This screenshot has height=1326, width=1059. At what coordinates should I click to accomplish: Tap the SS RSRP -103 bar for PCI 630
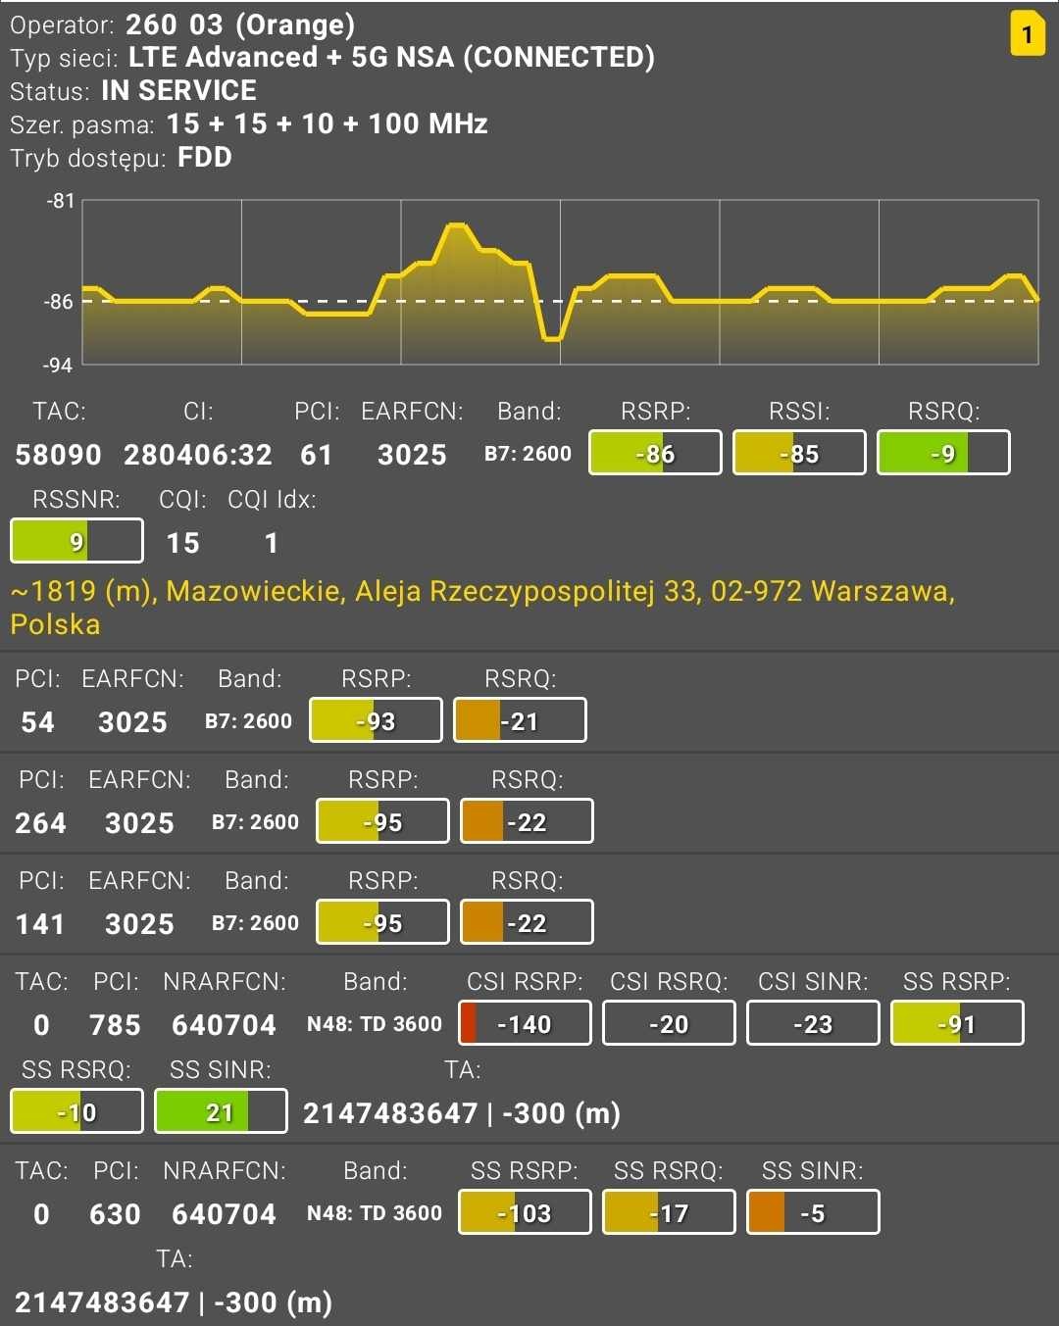tap(525, 1212)
